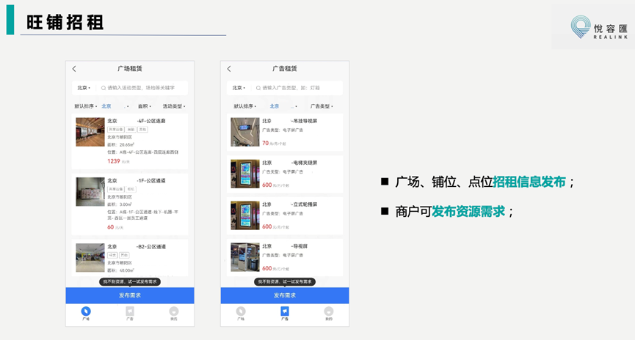Image resolution: width=635 pixels, height=340 pixels.
Task: Open thumbnail of 电梯夹缝屏 ad listing
Action: (x=245, y=174)
